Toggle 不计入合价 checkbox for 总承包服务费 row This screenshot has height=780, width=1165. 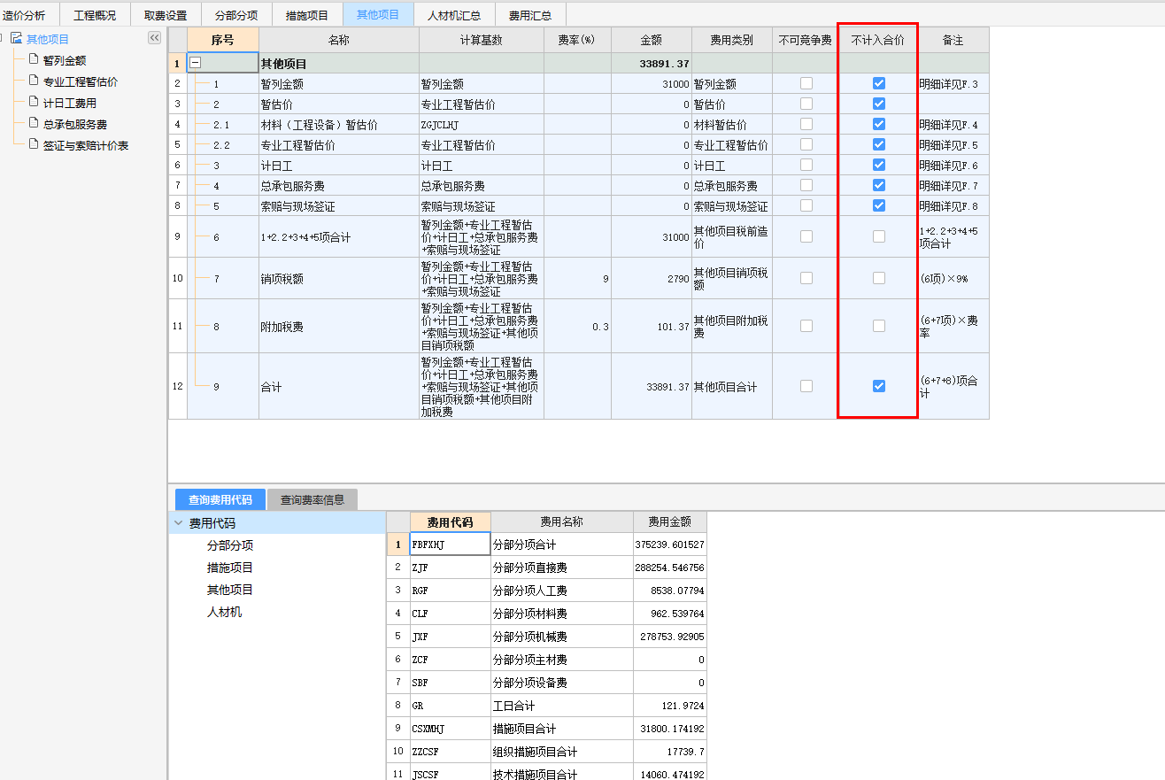(x=878, y=185)
